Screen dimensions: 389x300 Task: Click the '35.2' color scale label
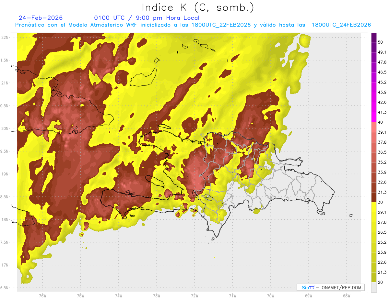coord(382,162)
